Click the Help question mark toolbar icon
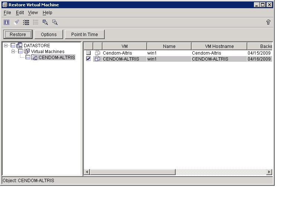This screenshot has height=223, width=297. [x=268, y=22]
